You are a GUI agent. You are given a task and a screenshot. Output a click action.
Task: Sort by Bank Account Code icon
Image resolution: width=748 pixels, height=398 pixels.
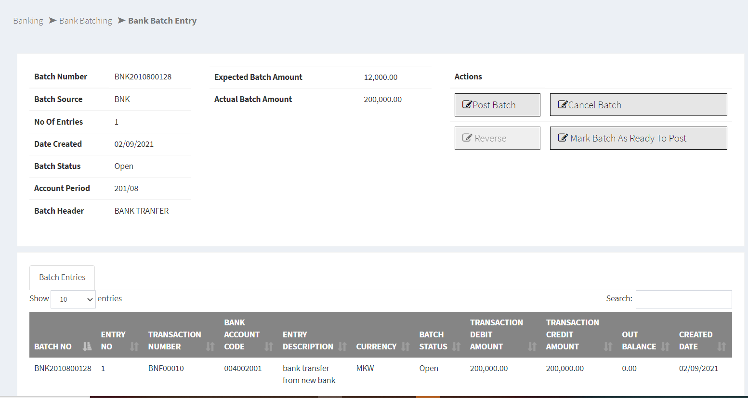(269, 347)
